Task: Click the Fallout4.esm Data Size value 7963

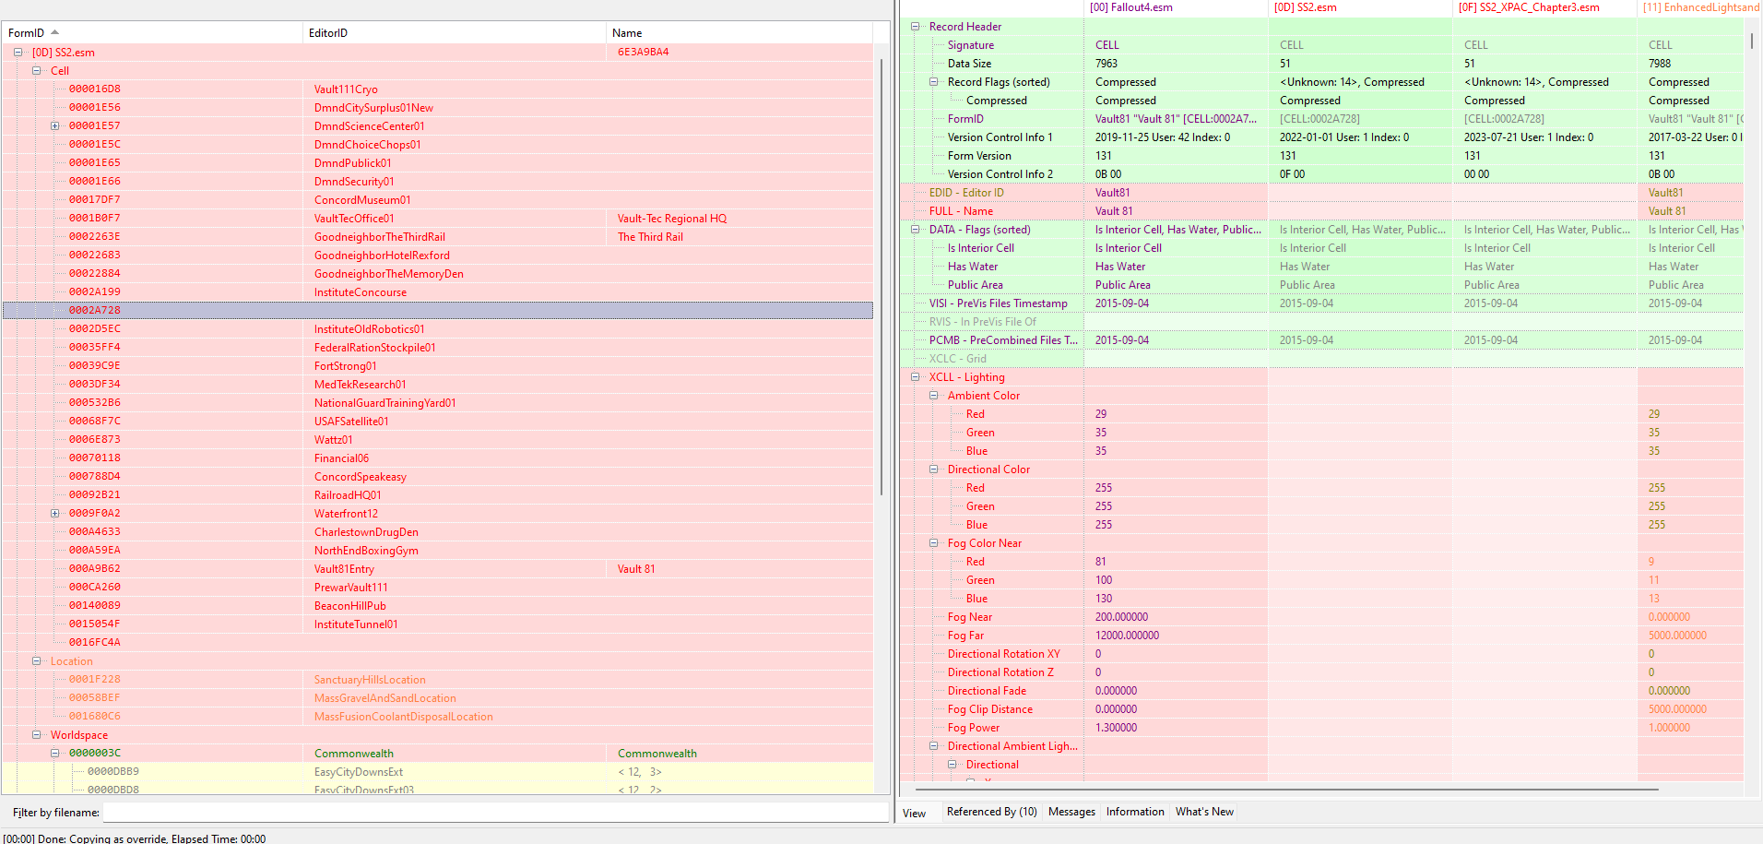Action: tap(1106, 64)
